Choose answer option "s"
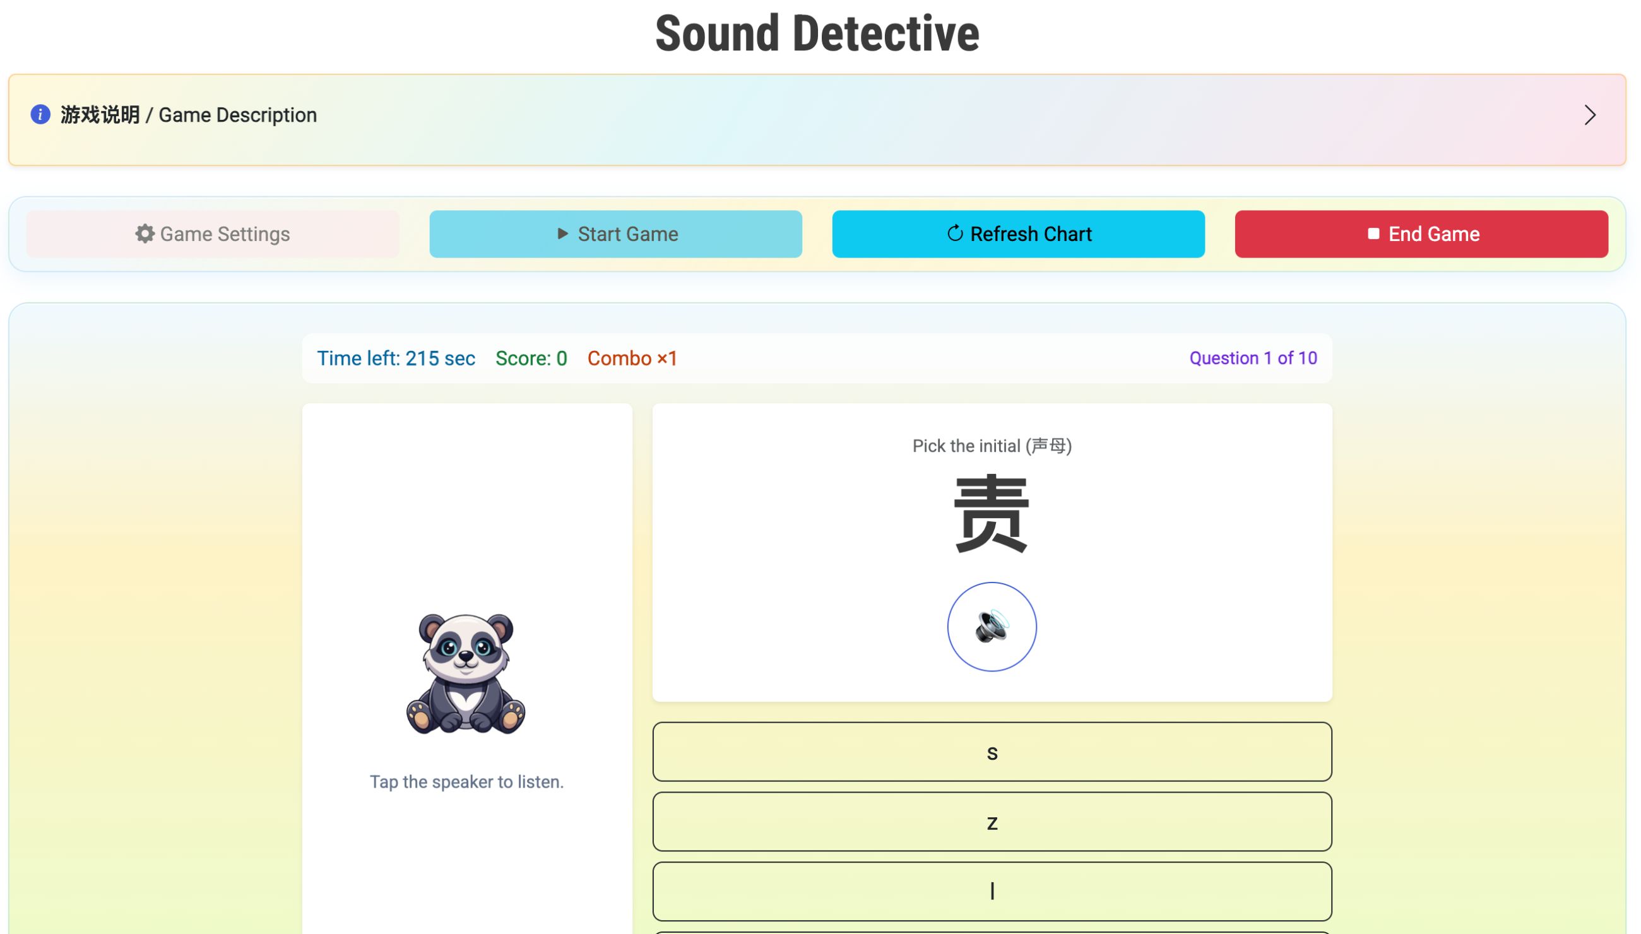The image size is (1641, 934). (992, 752)
